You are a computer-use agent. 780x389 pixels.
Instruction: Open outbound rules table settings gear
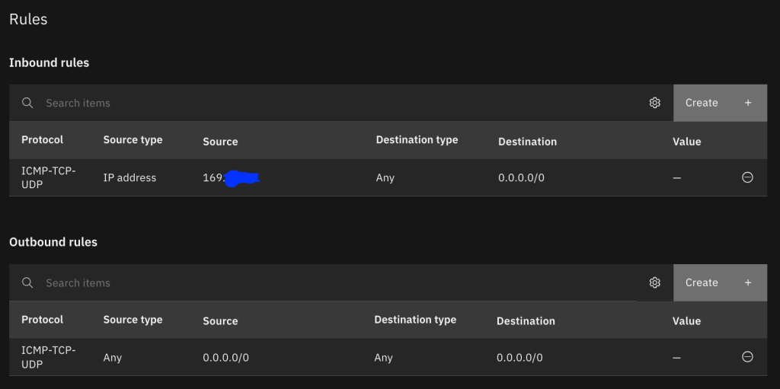pos(654,282)
